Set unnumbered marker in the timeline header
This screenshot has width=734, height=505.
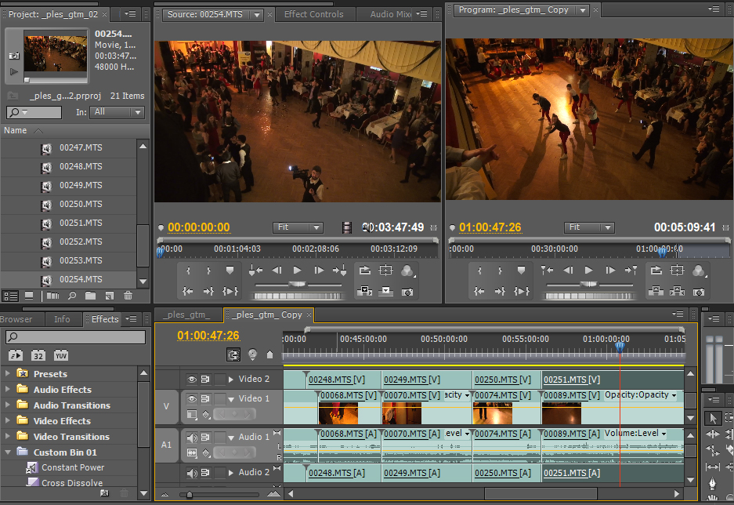tap(269, 354)
